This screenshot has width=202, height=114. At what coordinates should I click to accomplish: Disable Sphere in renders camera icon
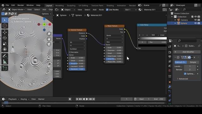point(199,23)
